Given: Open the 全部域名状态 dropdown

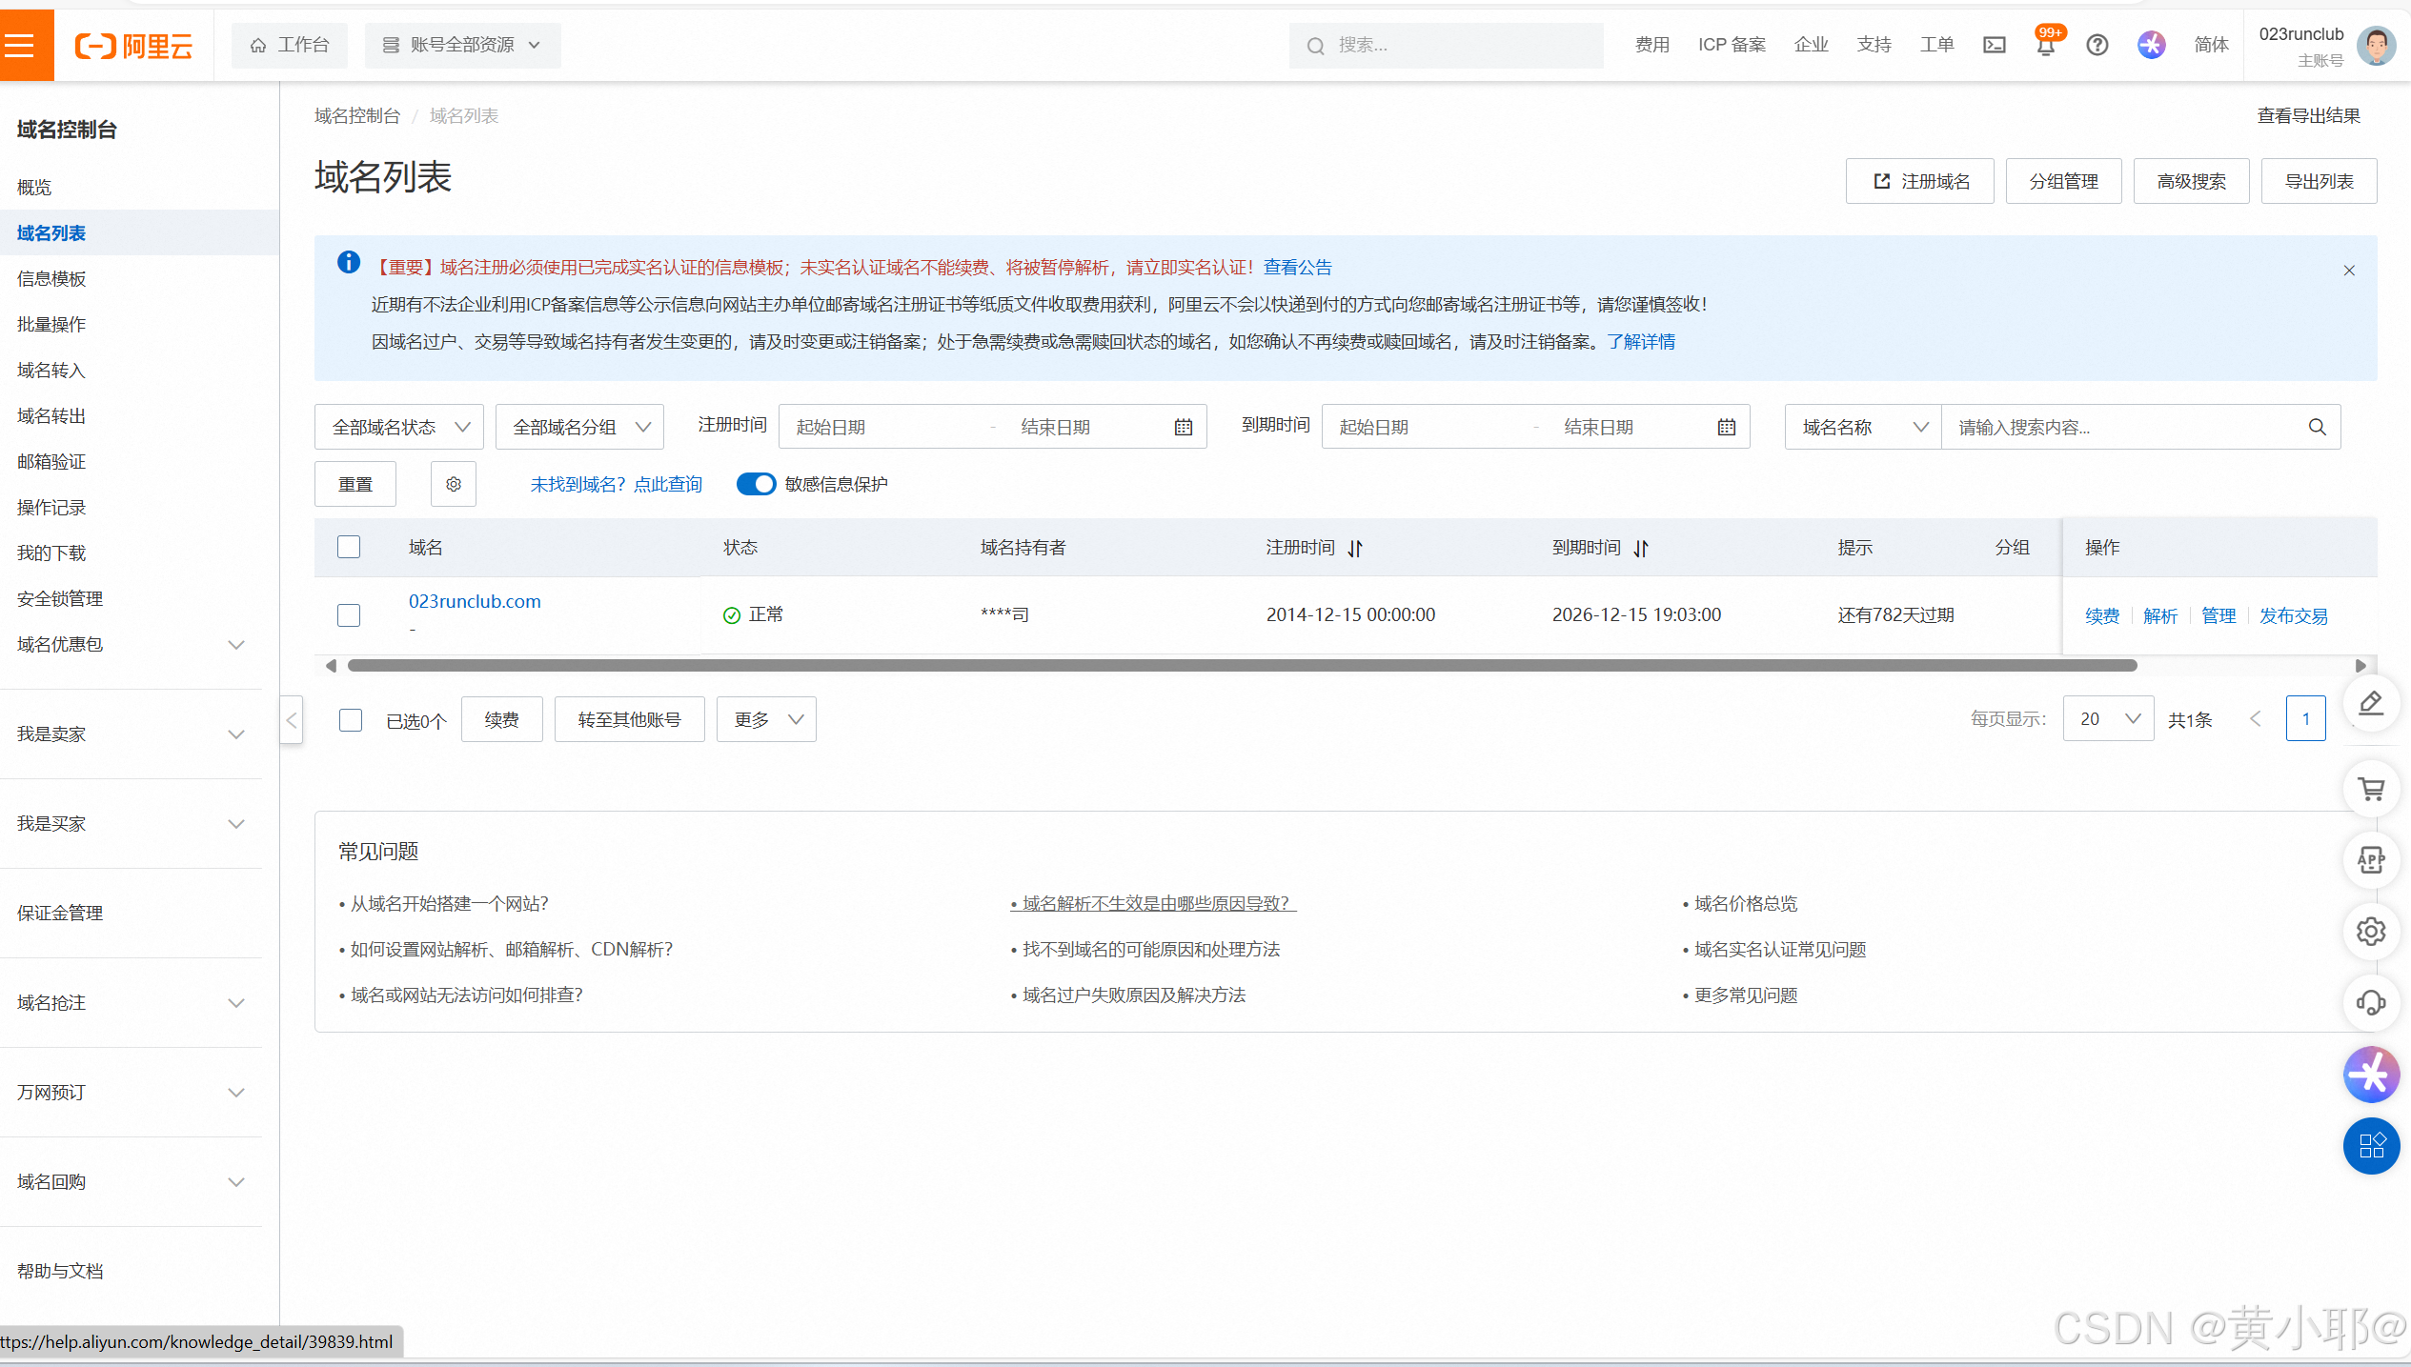Looking at the screenshot, I should [x=399, y=427].
